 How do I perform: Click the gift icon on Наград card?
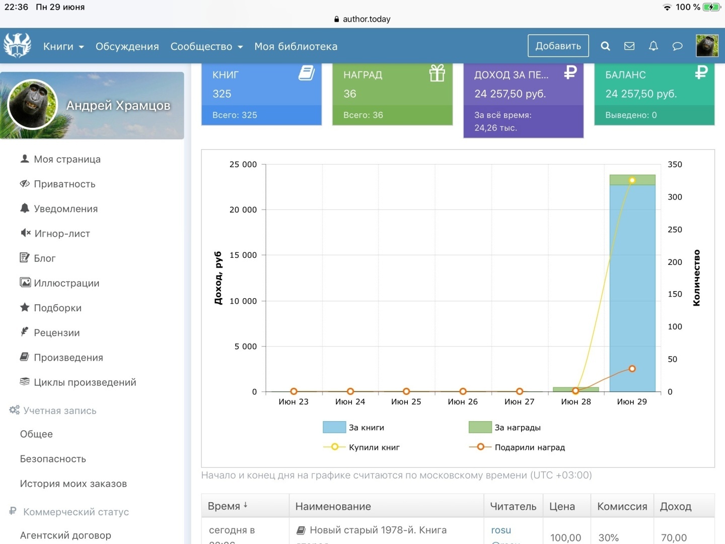click(x=437, y=74)
